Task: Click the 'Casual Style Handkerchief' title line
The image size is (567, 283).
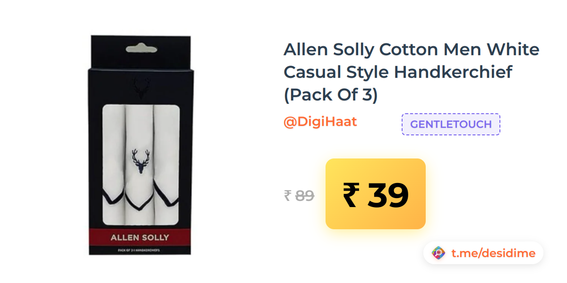Action: [x=398, y=73]
